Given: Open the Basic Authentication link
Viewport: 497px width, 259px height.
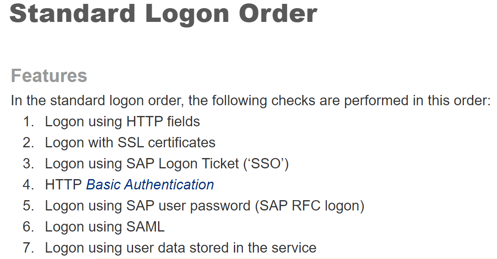Looking at the screenshot, I should coord(150,185).
